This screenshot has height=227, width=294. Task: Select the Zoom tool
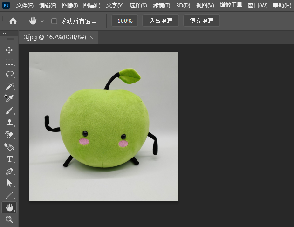(9, 219)
